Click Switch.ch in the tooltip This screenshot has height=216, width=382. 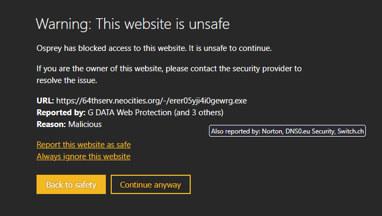click(x=350, y=131)
